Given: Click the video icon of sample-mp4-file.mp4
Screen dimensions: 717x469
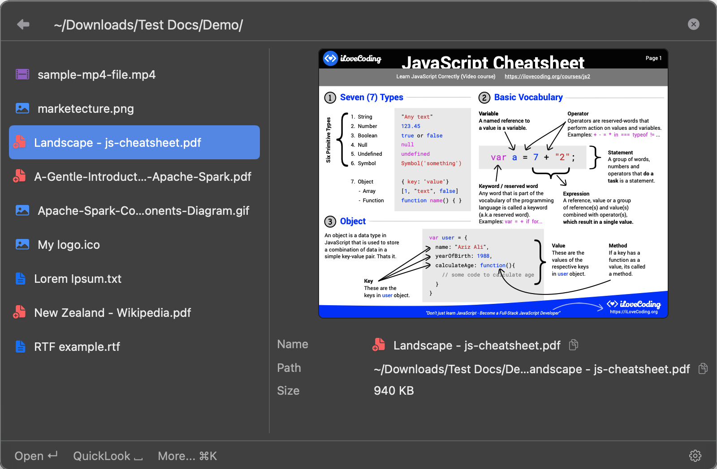Looking at the screenshot, I should [x=22, y=74].
